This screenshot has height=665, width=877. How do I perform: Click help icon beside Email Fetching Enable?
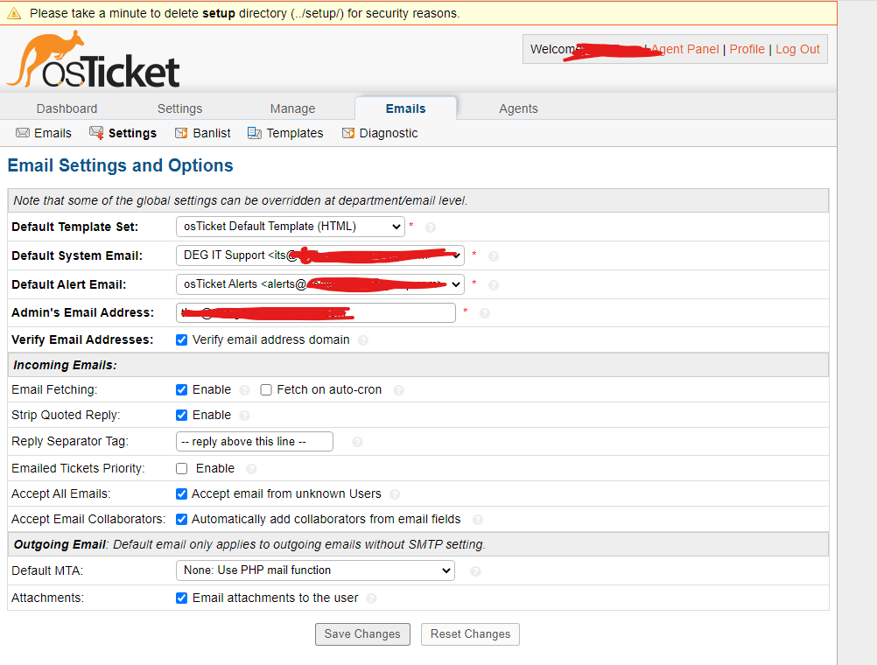pos(244,390)
